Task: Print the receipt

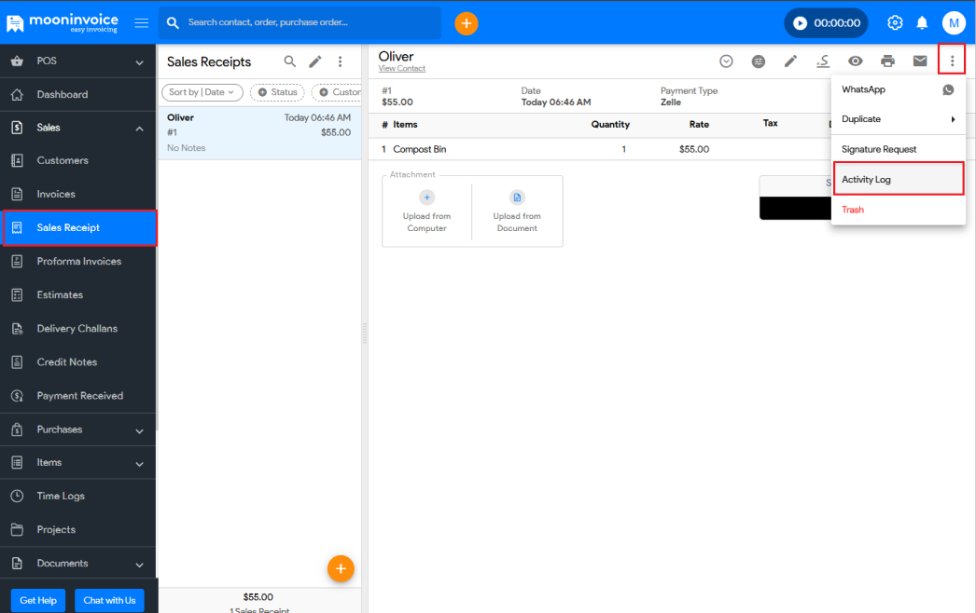Action: 887,61
